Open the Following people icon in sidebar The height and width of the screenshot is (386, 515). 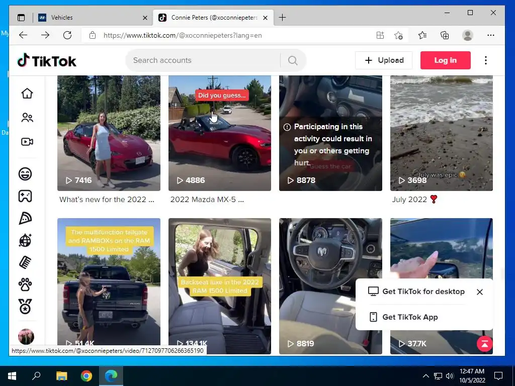[x=27, y=118]
